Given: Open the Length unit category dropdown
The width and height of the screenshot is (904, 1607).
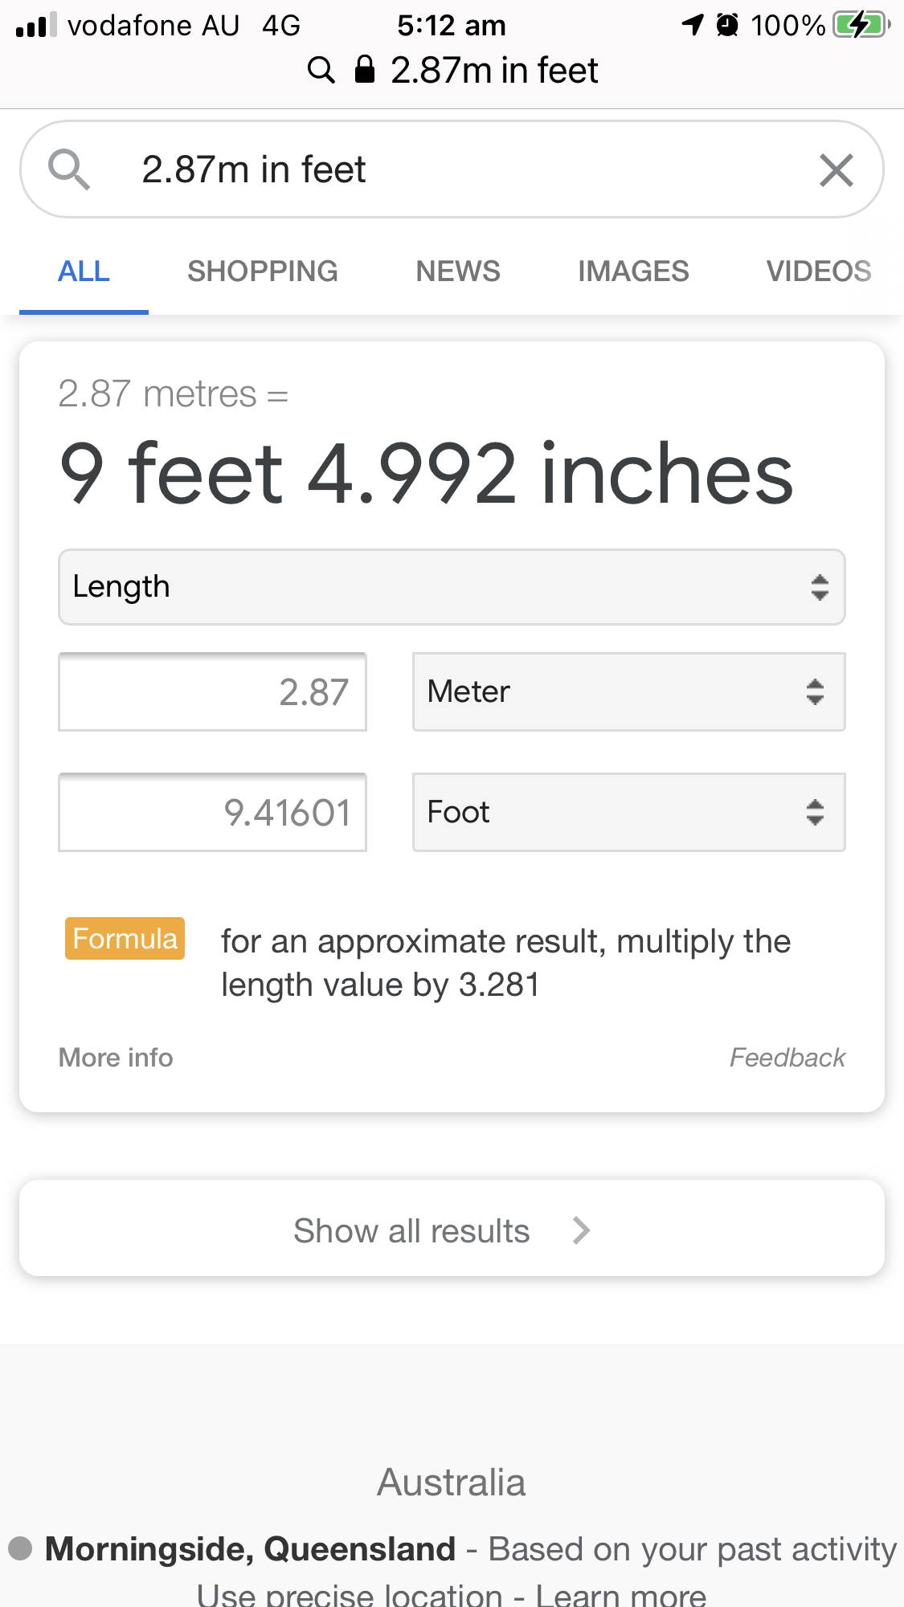Looking at the screenshot, I should (452, 587).
